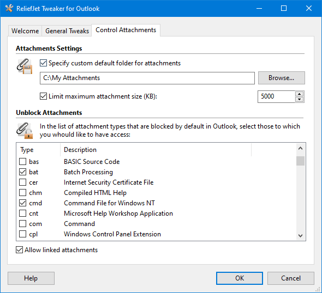Switch to the General Tweaks tab

pos(67,31)
